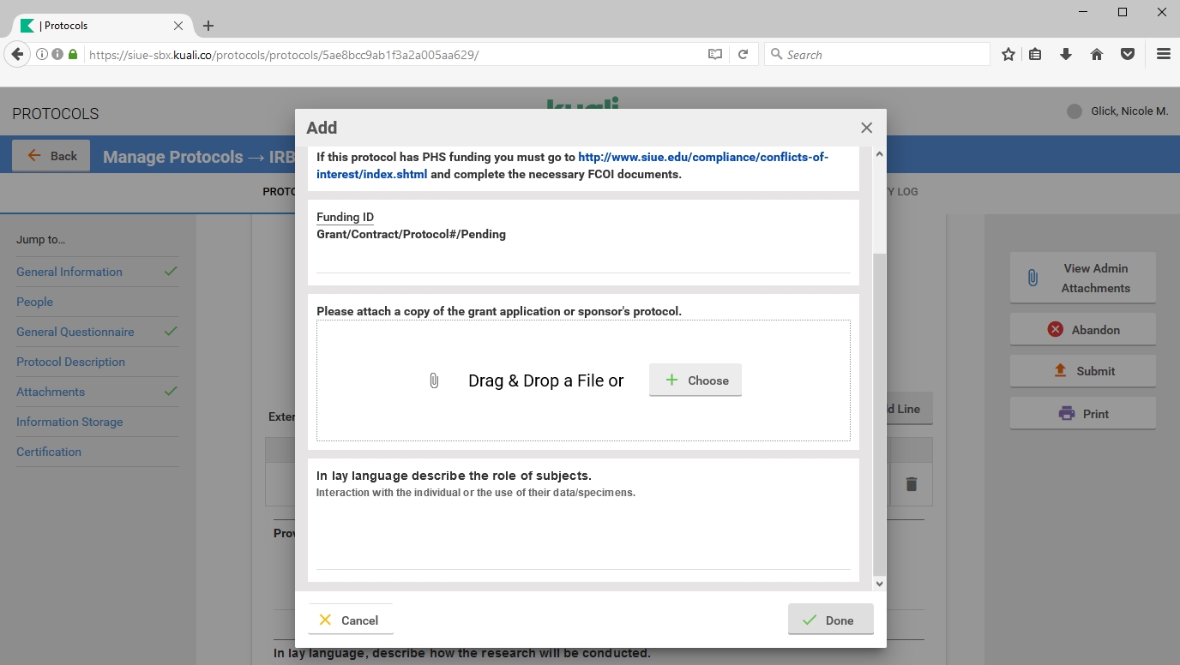The image size is (1180, 665).
Task: Click the Done button
Action: click(830, 620)
